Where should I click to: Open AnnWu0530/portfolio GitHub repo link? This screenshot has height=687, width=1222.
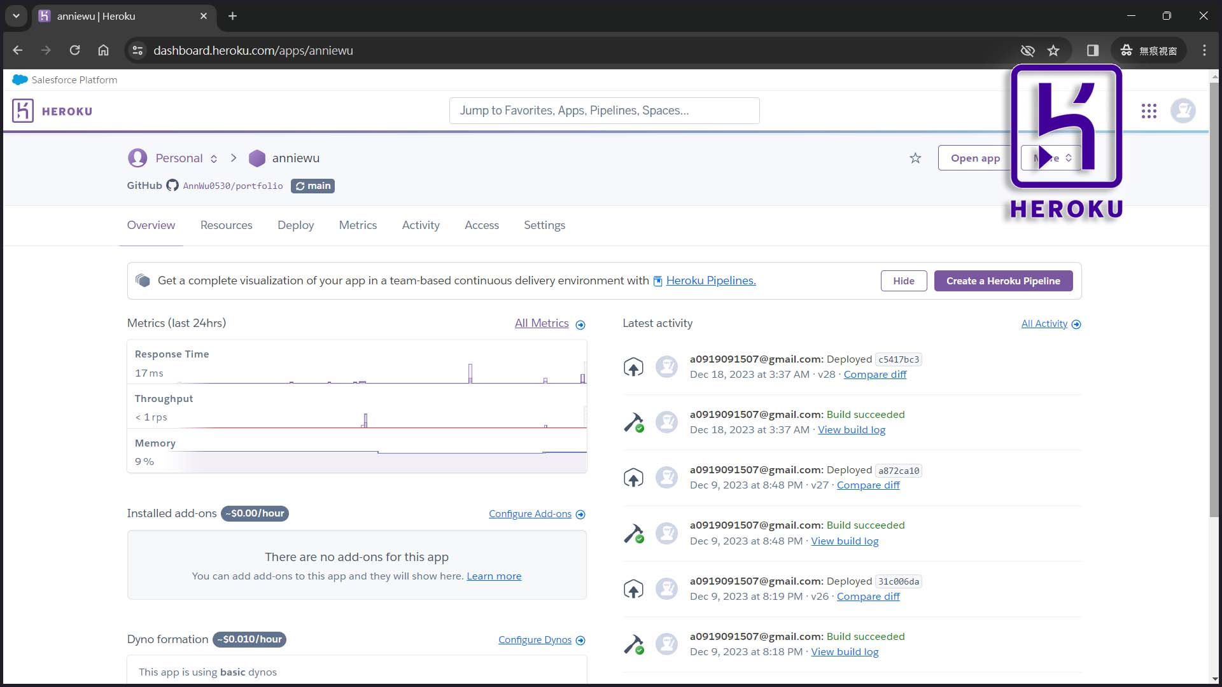tap(233, 186)
